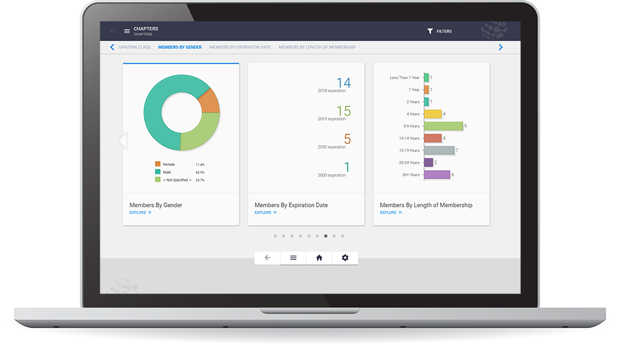Click the home icon in bottom toolbar
This screenshot has height=354, width=620.
click(319, 258)
